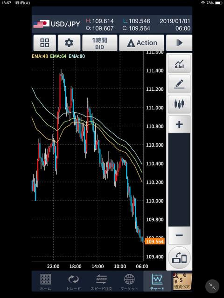The height and width of the screenshot is (298, 224).
Task: Tap the skip-forward play button
Action: pyautogui.click(x=179, y=43)
